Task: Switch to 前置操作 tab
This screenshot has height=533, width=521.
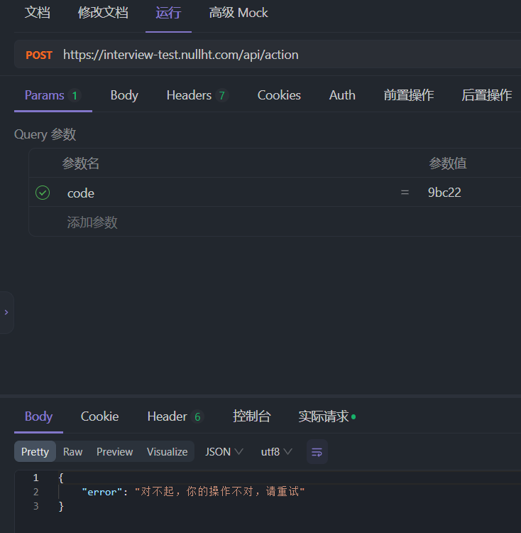Action: [409, 95]
